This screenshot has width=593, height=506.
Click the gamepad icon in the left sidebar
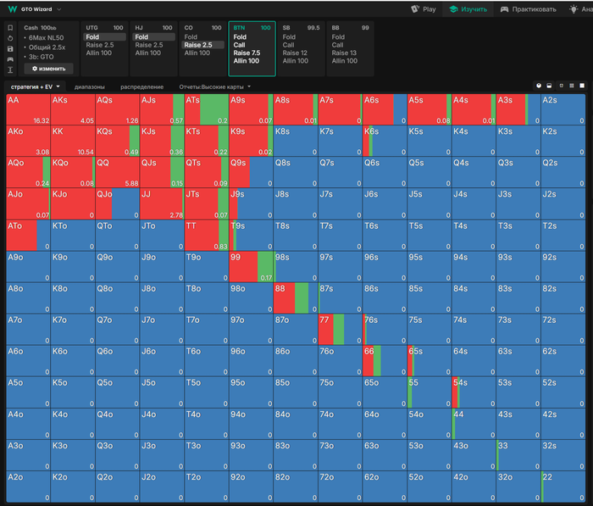tap(10, 59)
